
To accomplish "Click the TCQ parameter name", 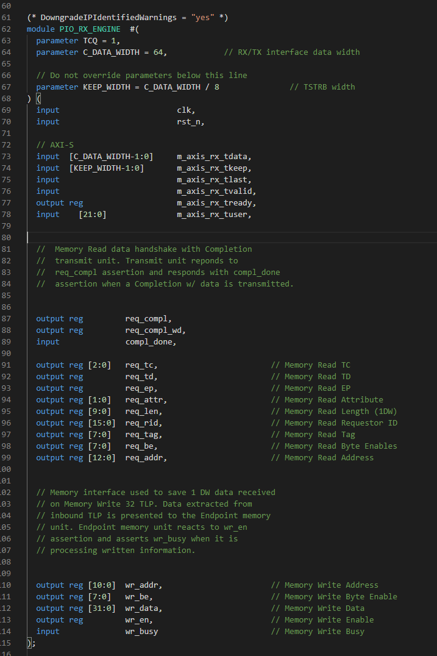I will (90, 41).
